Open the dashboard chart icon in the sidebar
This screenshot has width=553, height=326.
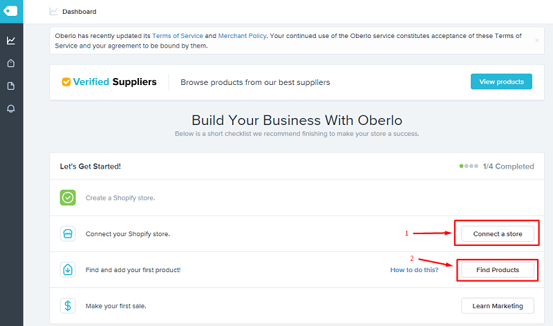coord(11,41)
